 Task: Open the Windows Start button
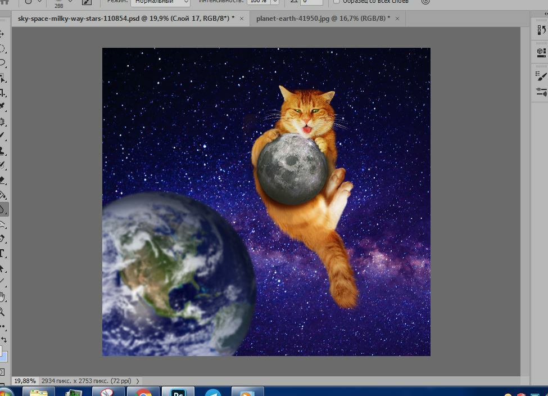tap(5, 393)
